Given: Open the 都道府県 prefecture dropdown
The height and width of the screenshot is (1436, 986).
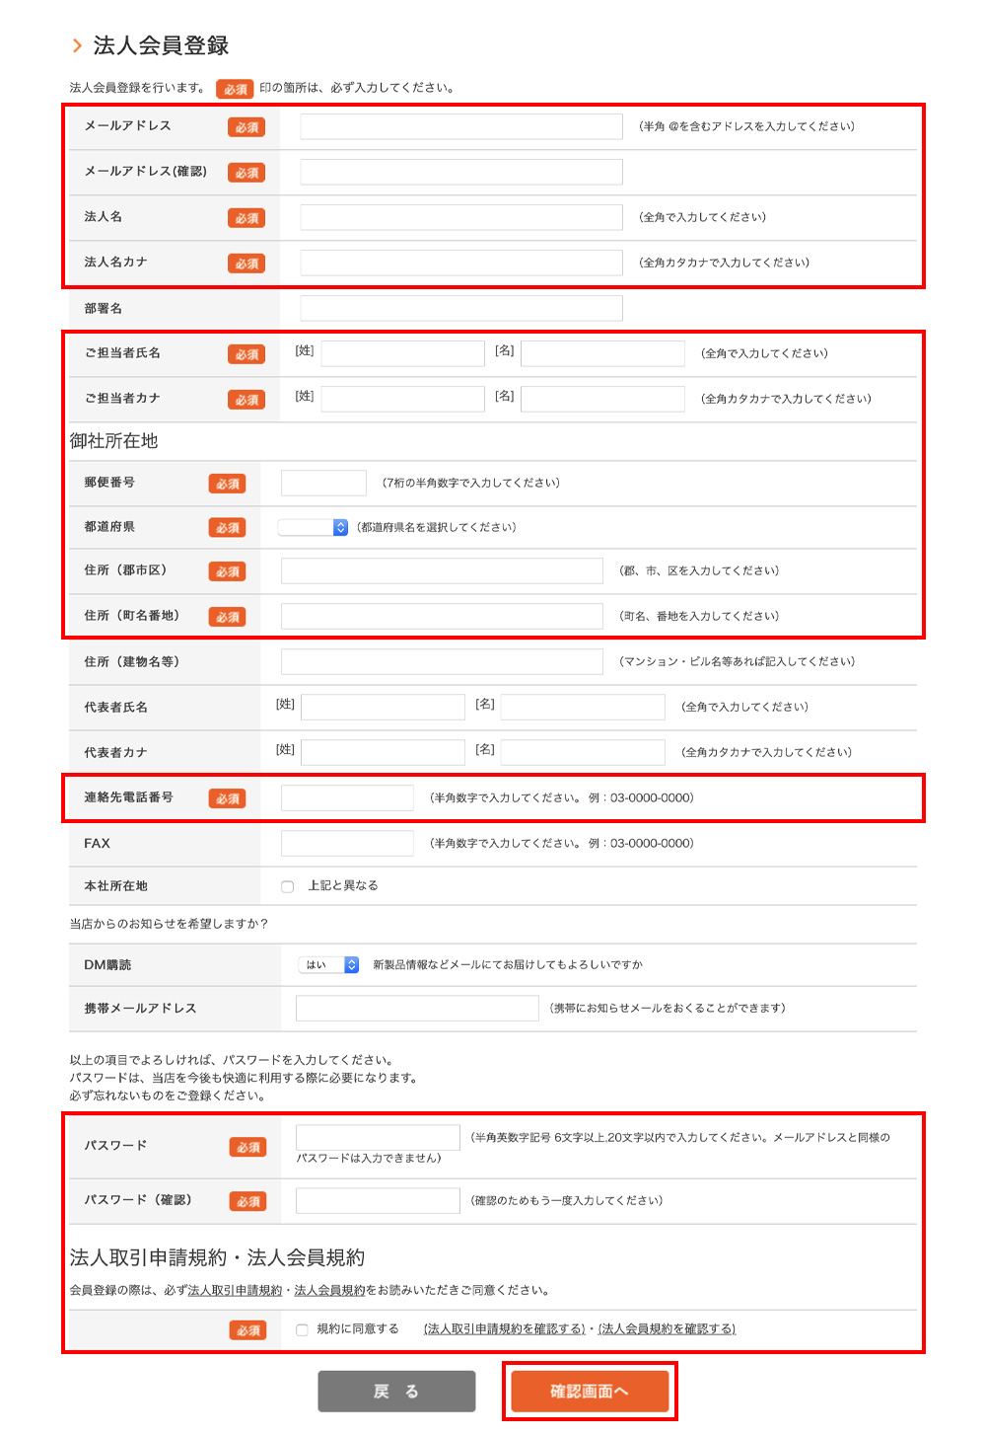Looking at the screenshot, I should coord(313,527).
